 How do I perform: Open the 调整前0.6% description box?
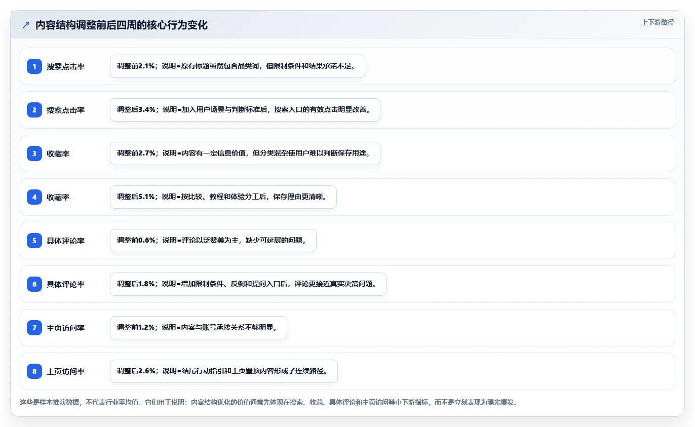coord(213,241)
